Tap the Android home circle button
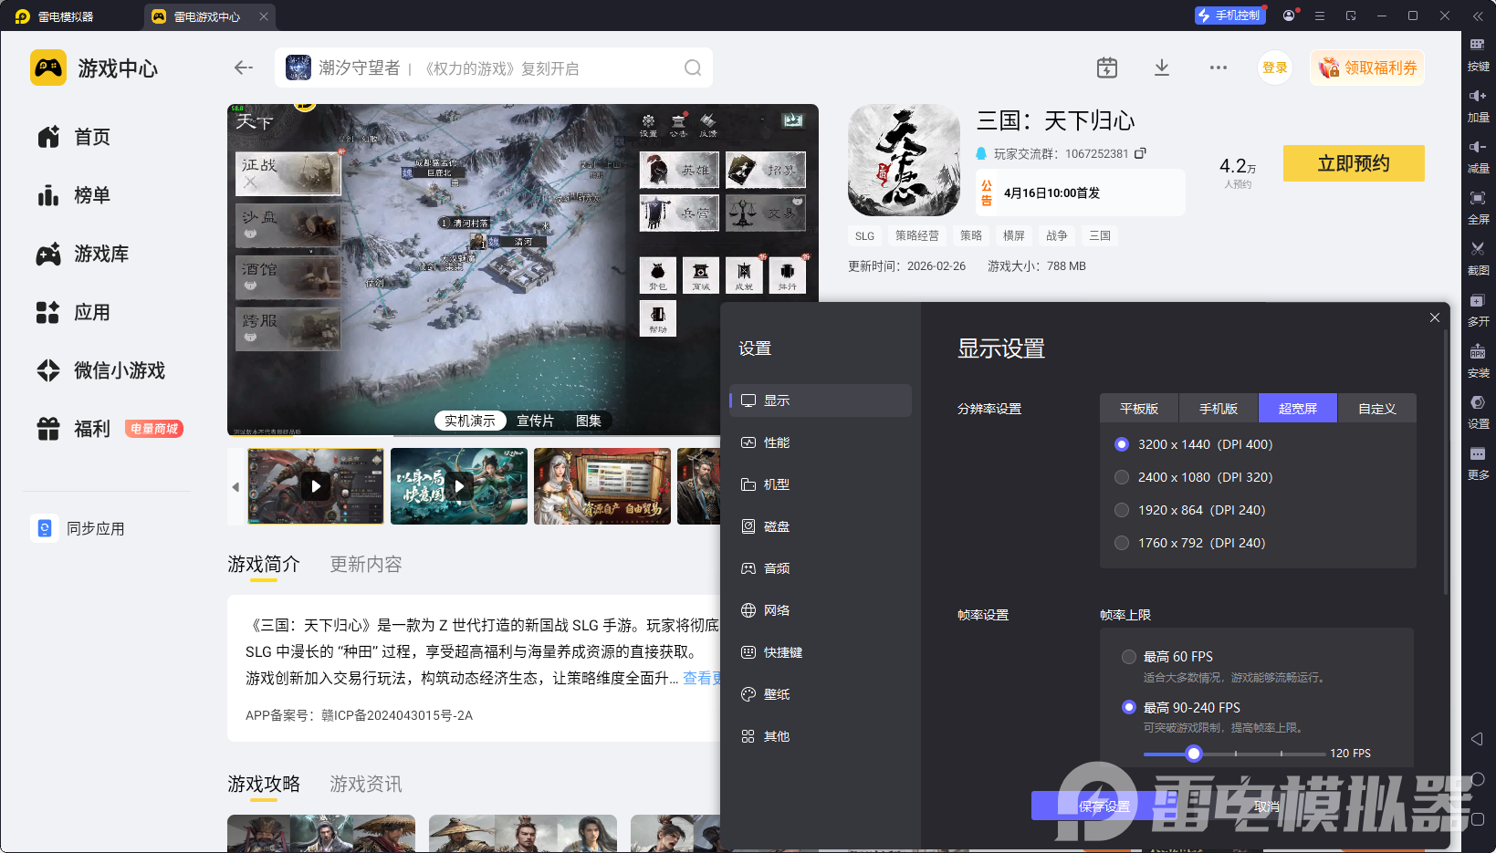 coord(1478,779)
